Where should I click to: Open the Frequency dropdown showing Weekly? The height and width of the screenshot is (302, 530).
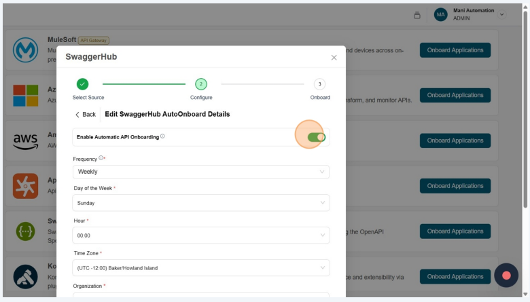200,172
